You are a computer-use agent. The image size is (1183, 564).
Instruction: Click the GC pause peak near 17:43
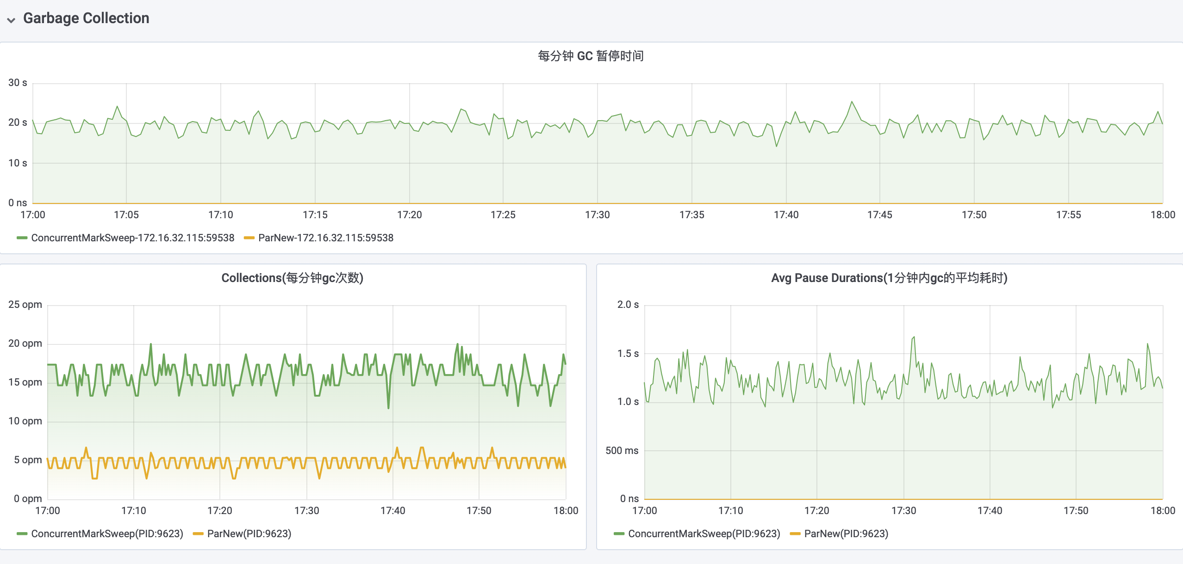pyautogui.click(x=852, y=102)
